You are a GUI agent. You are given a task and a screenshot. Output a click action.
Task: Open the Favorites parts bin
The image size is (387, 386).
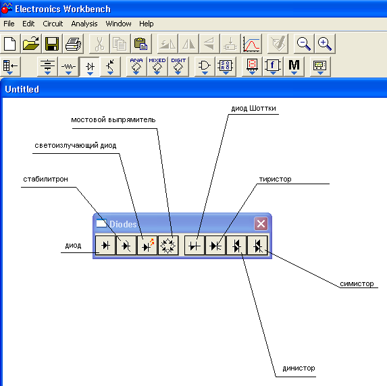10,67
